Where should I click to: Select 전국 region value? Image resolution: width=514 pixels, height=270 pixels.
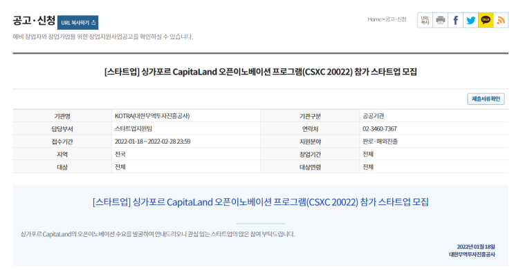click(x=120, y=154)
